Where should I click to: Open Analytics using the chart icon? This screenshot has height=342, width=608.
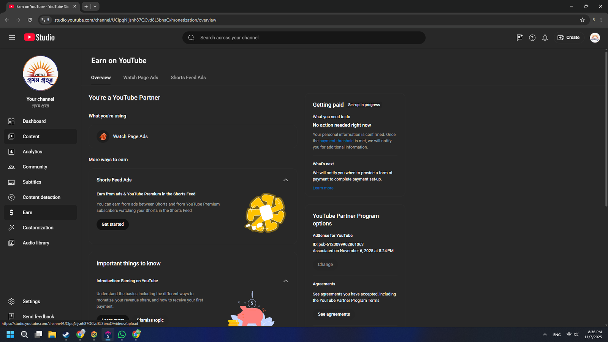pos(11,152)
